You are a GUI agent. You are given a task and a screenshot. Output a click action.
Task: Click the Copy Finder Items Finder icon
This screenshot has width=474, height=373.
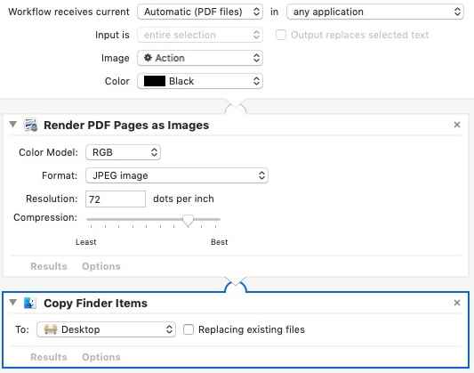pyautogui.click(x=30, y=303)
